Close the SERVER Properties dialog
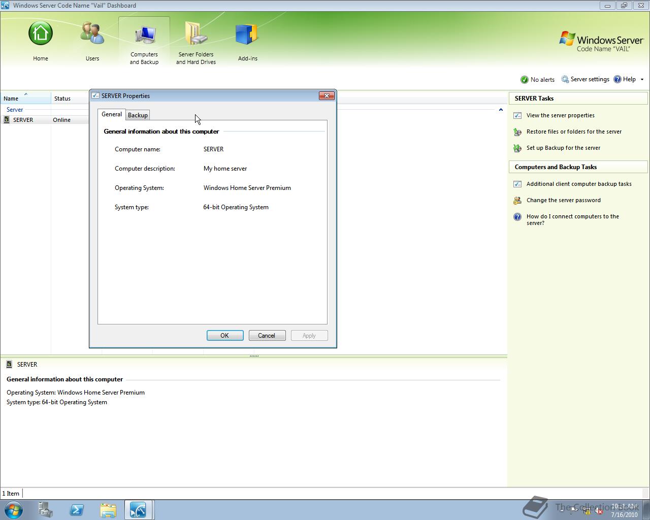Viewport: 650px width, 520px height. [x=327, y=95]
